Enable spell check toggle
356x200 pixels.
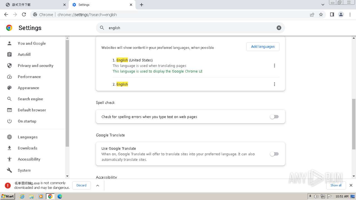(274, 117)
